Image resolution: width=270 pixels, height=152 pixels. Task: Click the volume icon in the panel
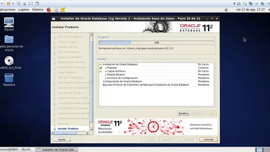click(226, 10)
